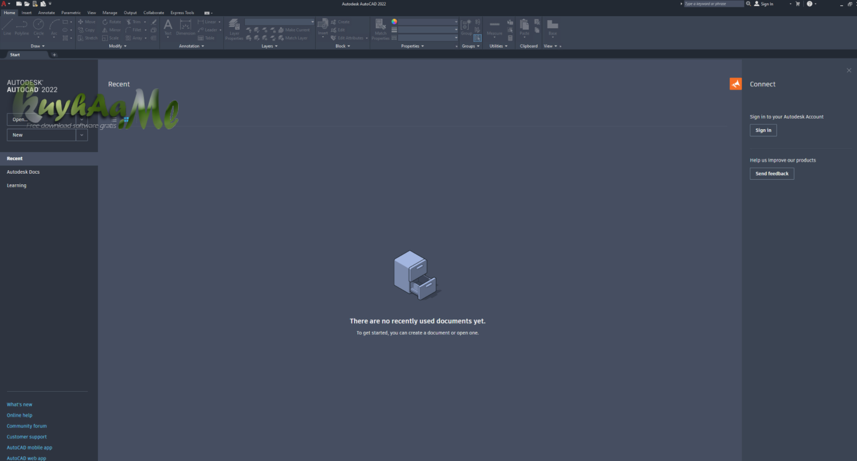Click Sign in button in Connect panel

[x=763, y=130]
